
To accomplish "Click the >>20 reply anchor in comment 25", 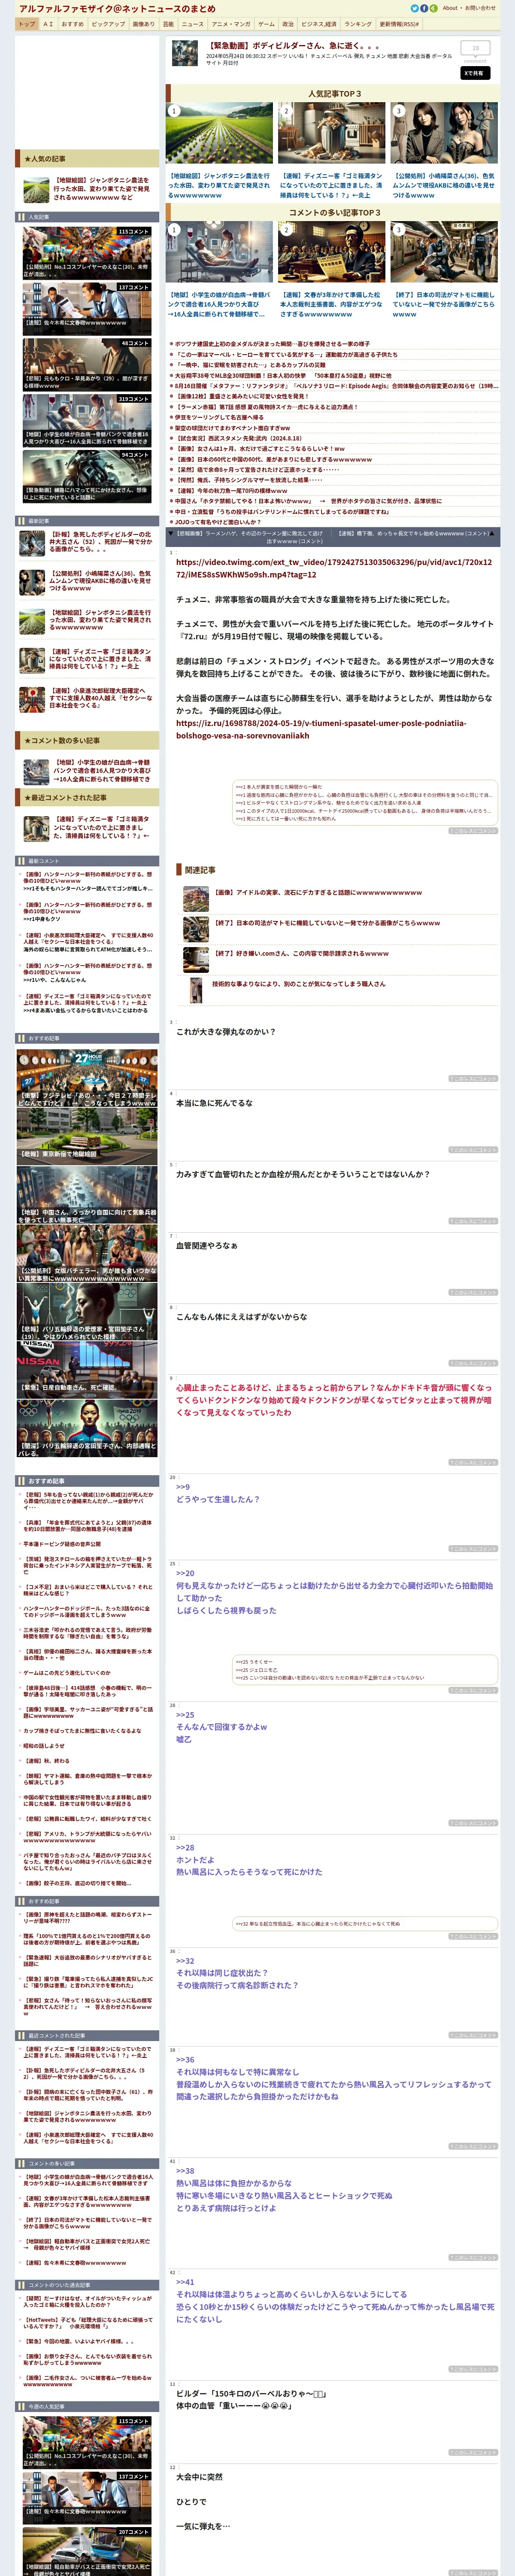I will tap(185, 1573).
